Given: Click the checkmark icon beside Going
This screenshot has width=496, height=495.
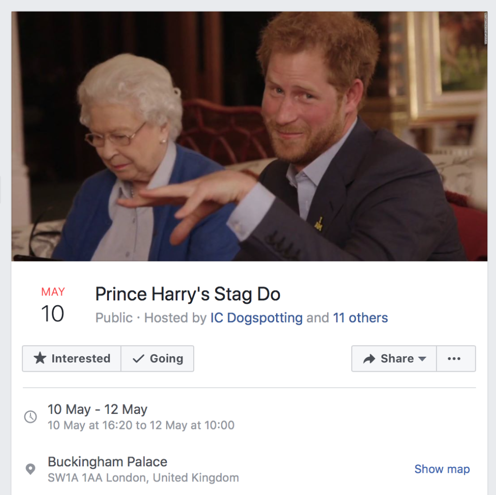Looking at the screenshot, I should point(139,359).
